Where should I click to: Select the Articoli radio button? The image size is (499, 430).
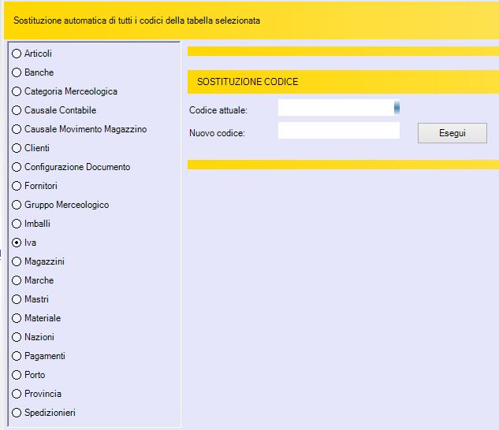pyautogui.click(x=17, y=54)
